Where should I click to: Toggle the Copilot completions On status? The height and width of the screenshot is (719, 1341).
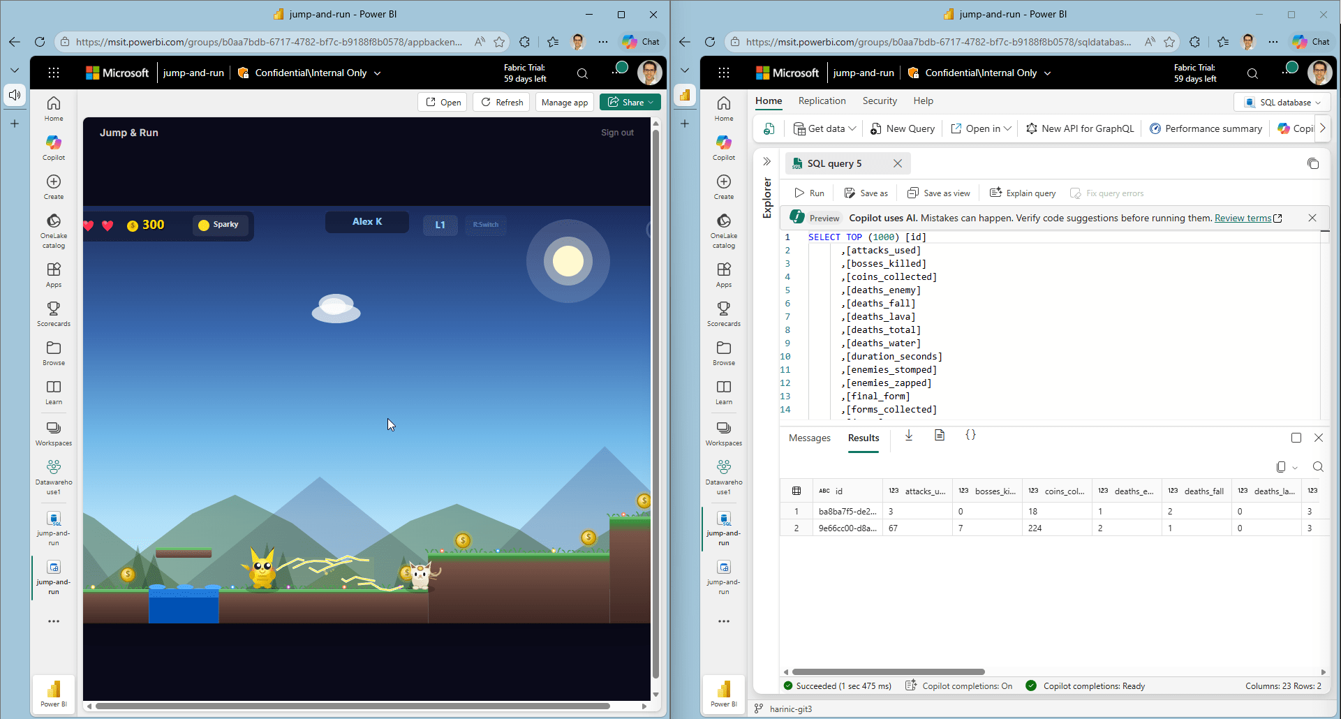point(958,686)
